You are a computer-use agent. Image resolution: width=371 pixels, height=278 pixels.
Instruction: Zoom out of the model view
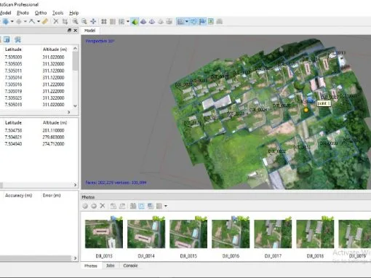pos(84,21)
